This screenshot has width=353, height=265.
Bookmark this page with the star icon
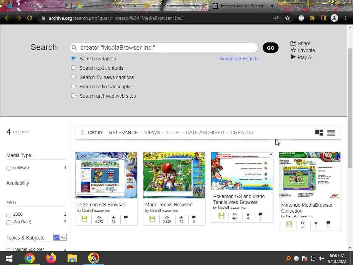tap(288, 18)
